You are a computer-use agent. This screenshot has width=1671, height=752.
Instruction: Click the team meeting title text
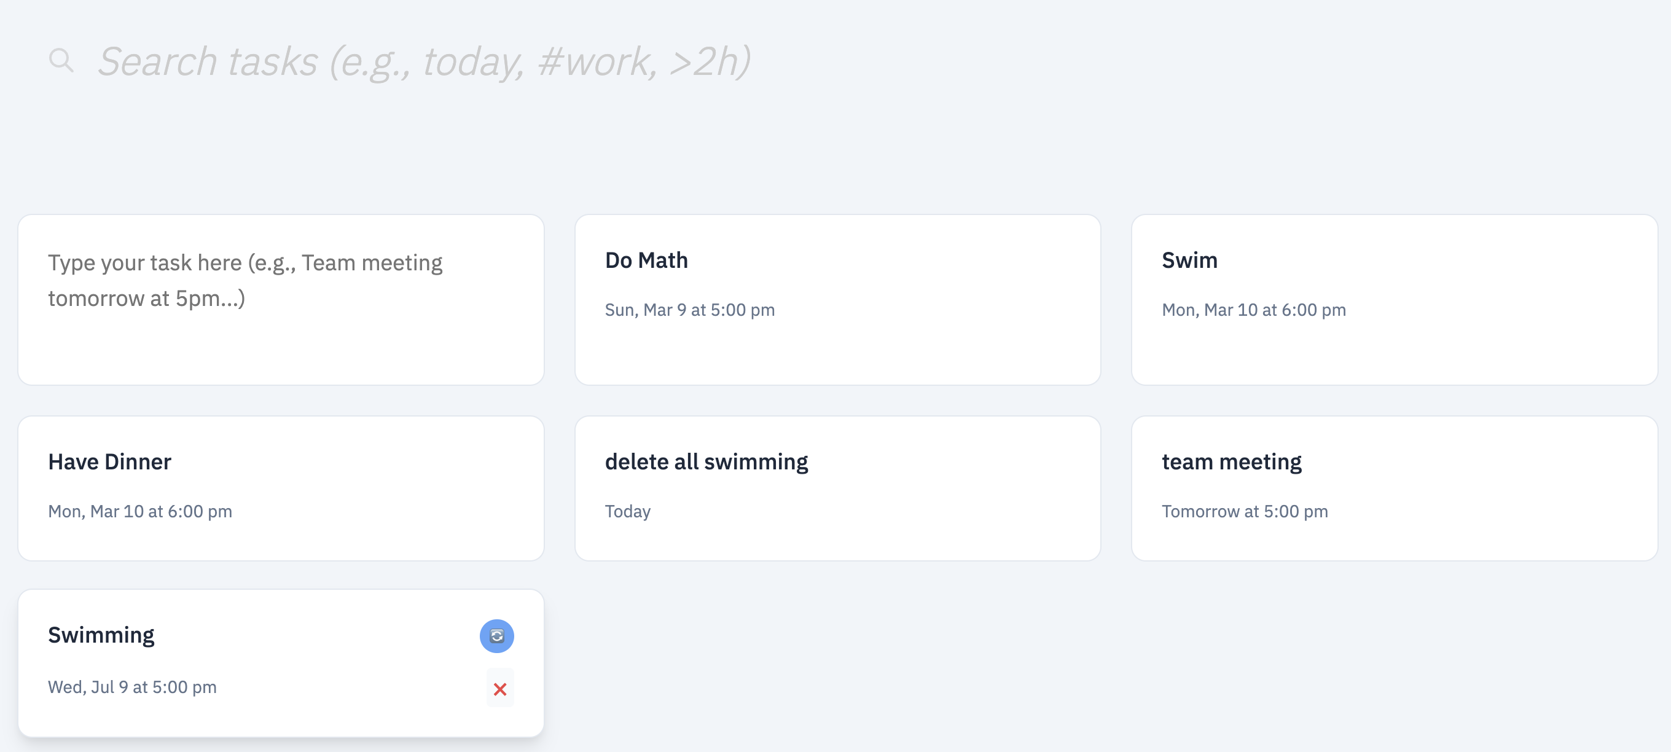[x=1231, y=462]
